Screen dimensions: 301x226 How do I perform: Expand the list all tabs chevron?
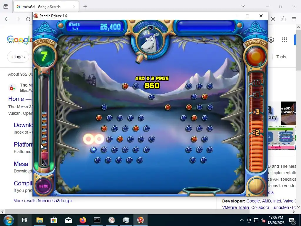(243, 6)
